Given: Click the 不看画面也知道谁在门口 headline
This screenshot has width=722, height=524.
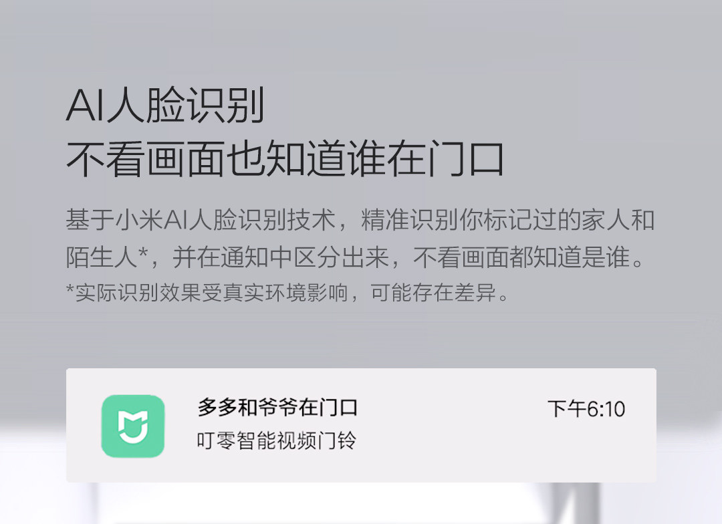Looking at the screenshot, I should click(x=285, y=159).
